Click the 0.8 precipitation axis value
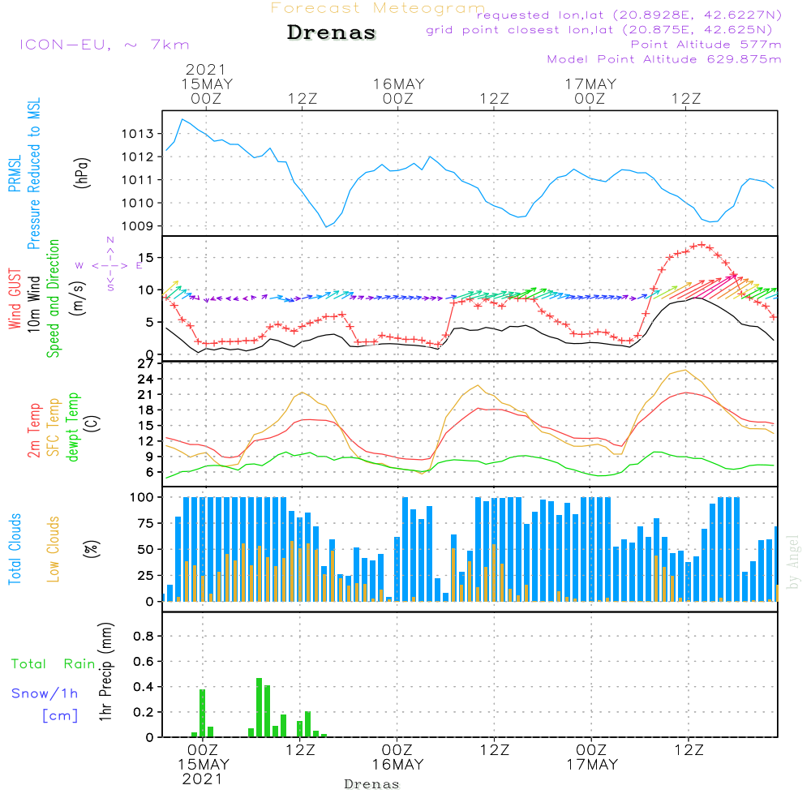 pos(144,636)
